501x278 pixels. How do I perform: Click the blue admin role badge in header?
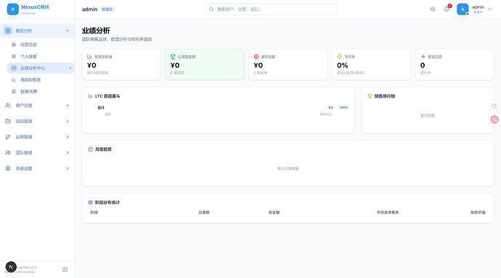107,9
